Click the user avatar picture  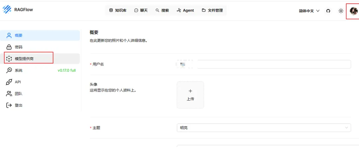point(353,11)
